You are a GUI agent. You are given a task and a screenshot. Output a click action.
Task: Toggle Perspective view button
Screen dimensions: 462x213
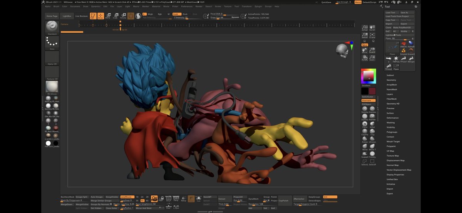point(176,198)
